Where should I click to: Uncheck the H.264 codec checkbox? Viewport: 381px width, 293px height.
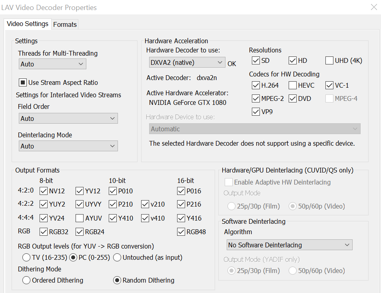256,85
